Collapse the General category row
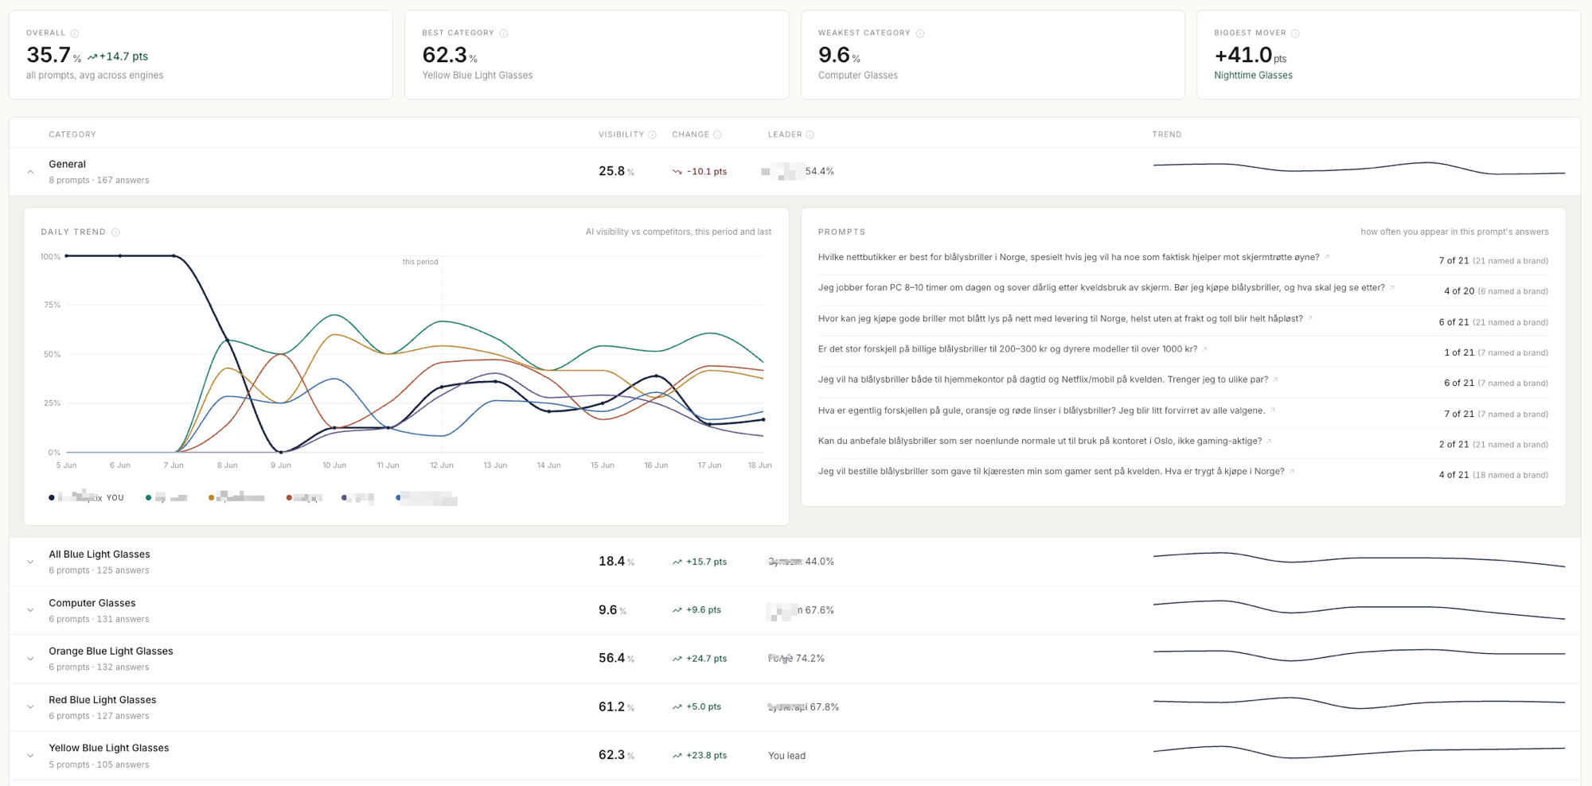The height and width of the screenshot is (786, 1592). tap(30, 172)
